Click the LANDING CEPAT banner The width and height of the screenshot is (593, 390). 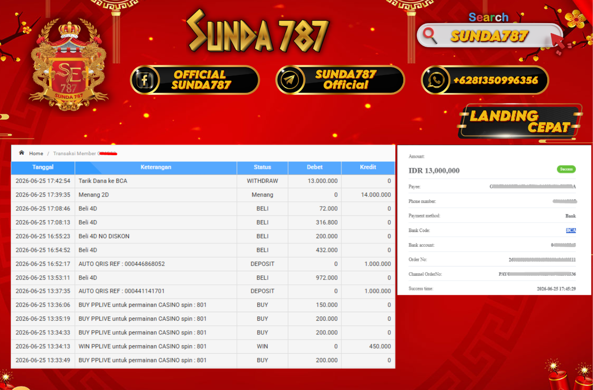[x=520, y=121]
